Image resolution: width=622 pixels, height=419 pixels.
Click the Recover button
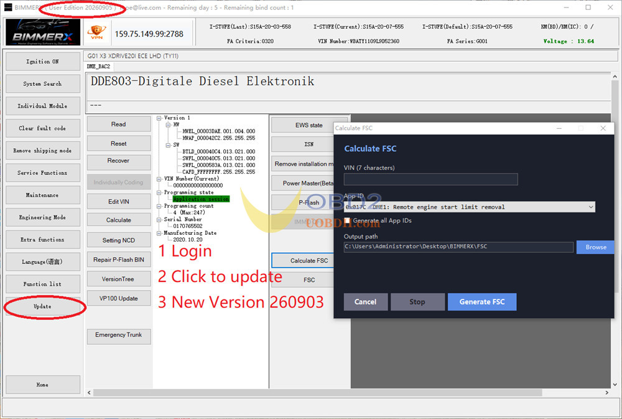(119, 161)
